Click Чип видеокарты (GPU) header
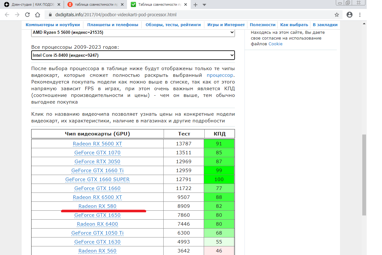 pyautogui.click(x=97, y=134)
